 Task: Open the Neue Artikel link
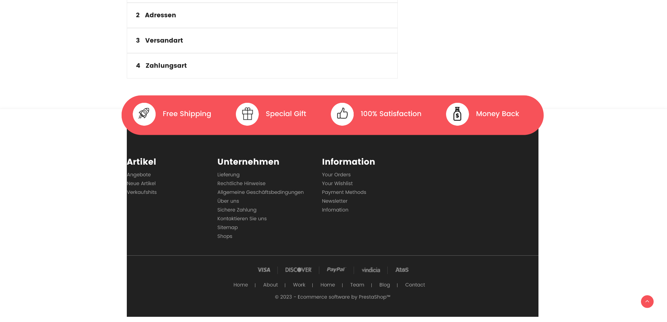click(141, 183)
